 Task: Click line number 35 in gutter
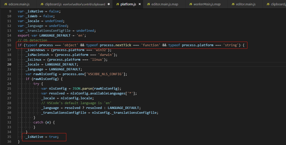coord(9,137)
